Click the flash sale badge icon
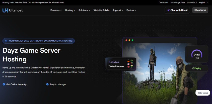 [x=6, y=41]
